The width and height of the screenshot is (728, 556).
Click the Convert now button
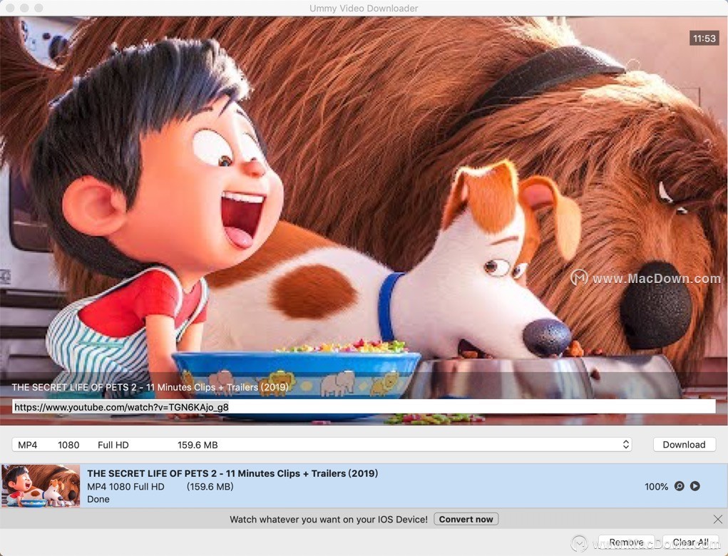[x=466, y=519]
